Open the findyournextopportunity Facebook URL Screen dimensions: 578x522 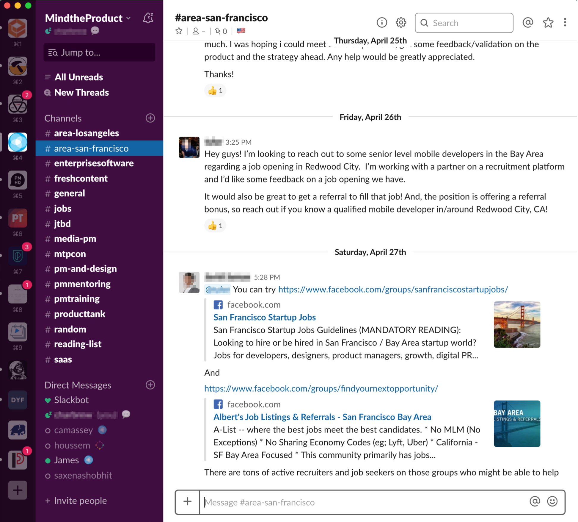click(321, 388)
